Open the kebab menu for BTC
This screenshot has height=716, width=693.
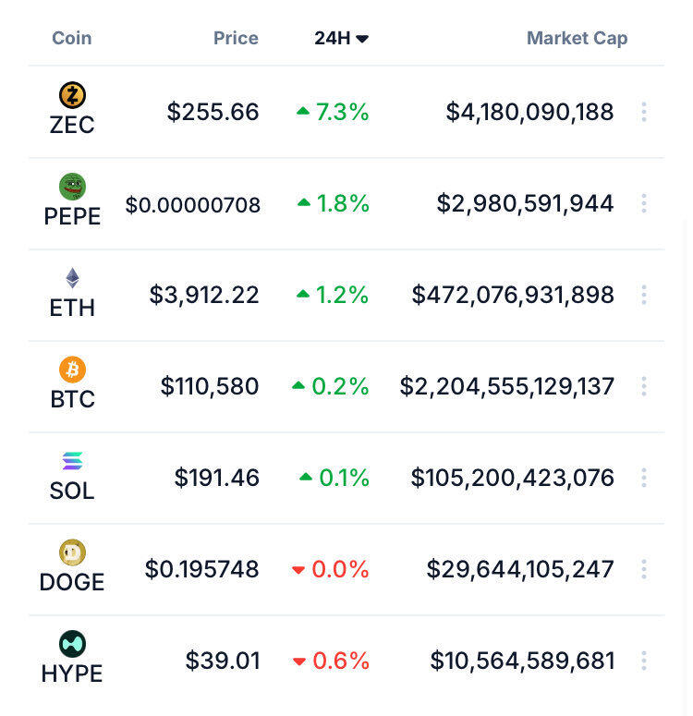(644, 386)
